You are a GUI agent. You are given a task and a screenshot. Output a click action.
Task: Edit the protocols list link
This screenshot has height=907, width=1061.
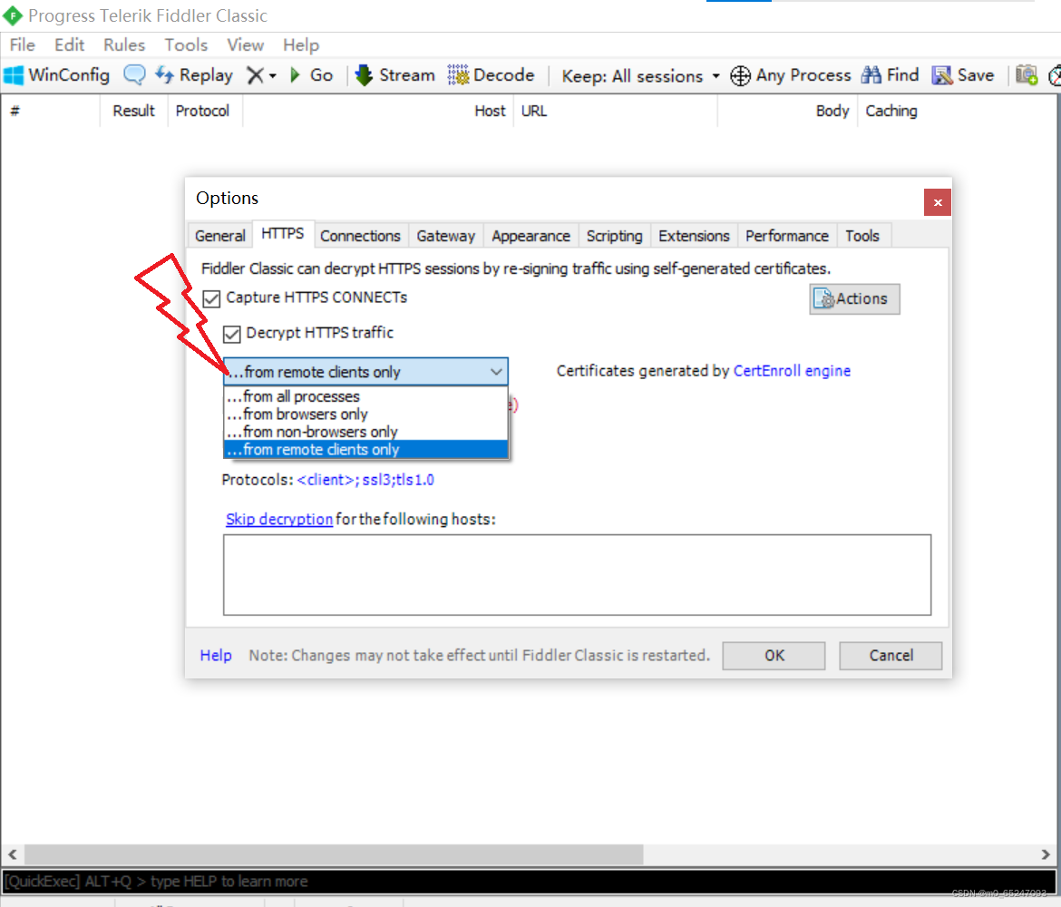coord(365,480)
